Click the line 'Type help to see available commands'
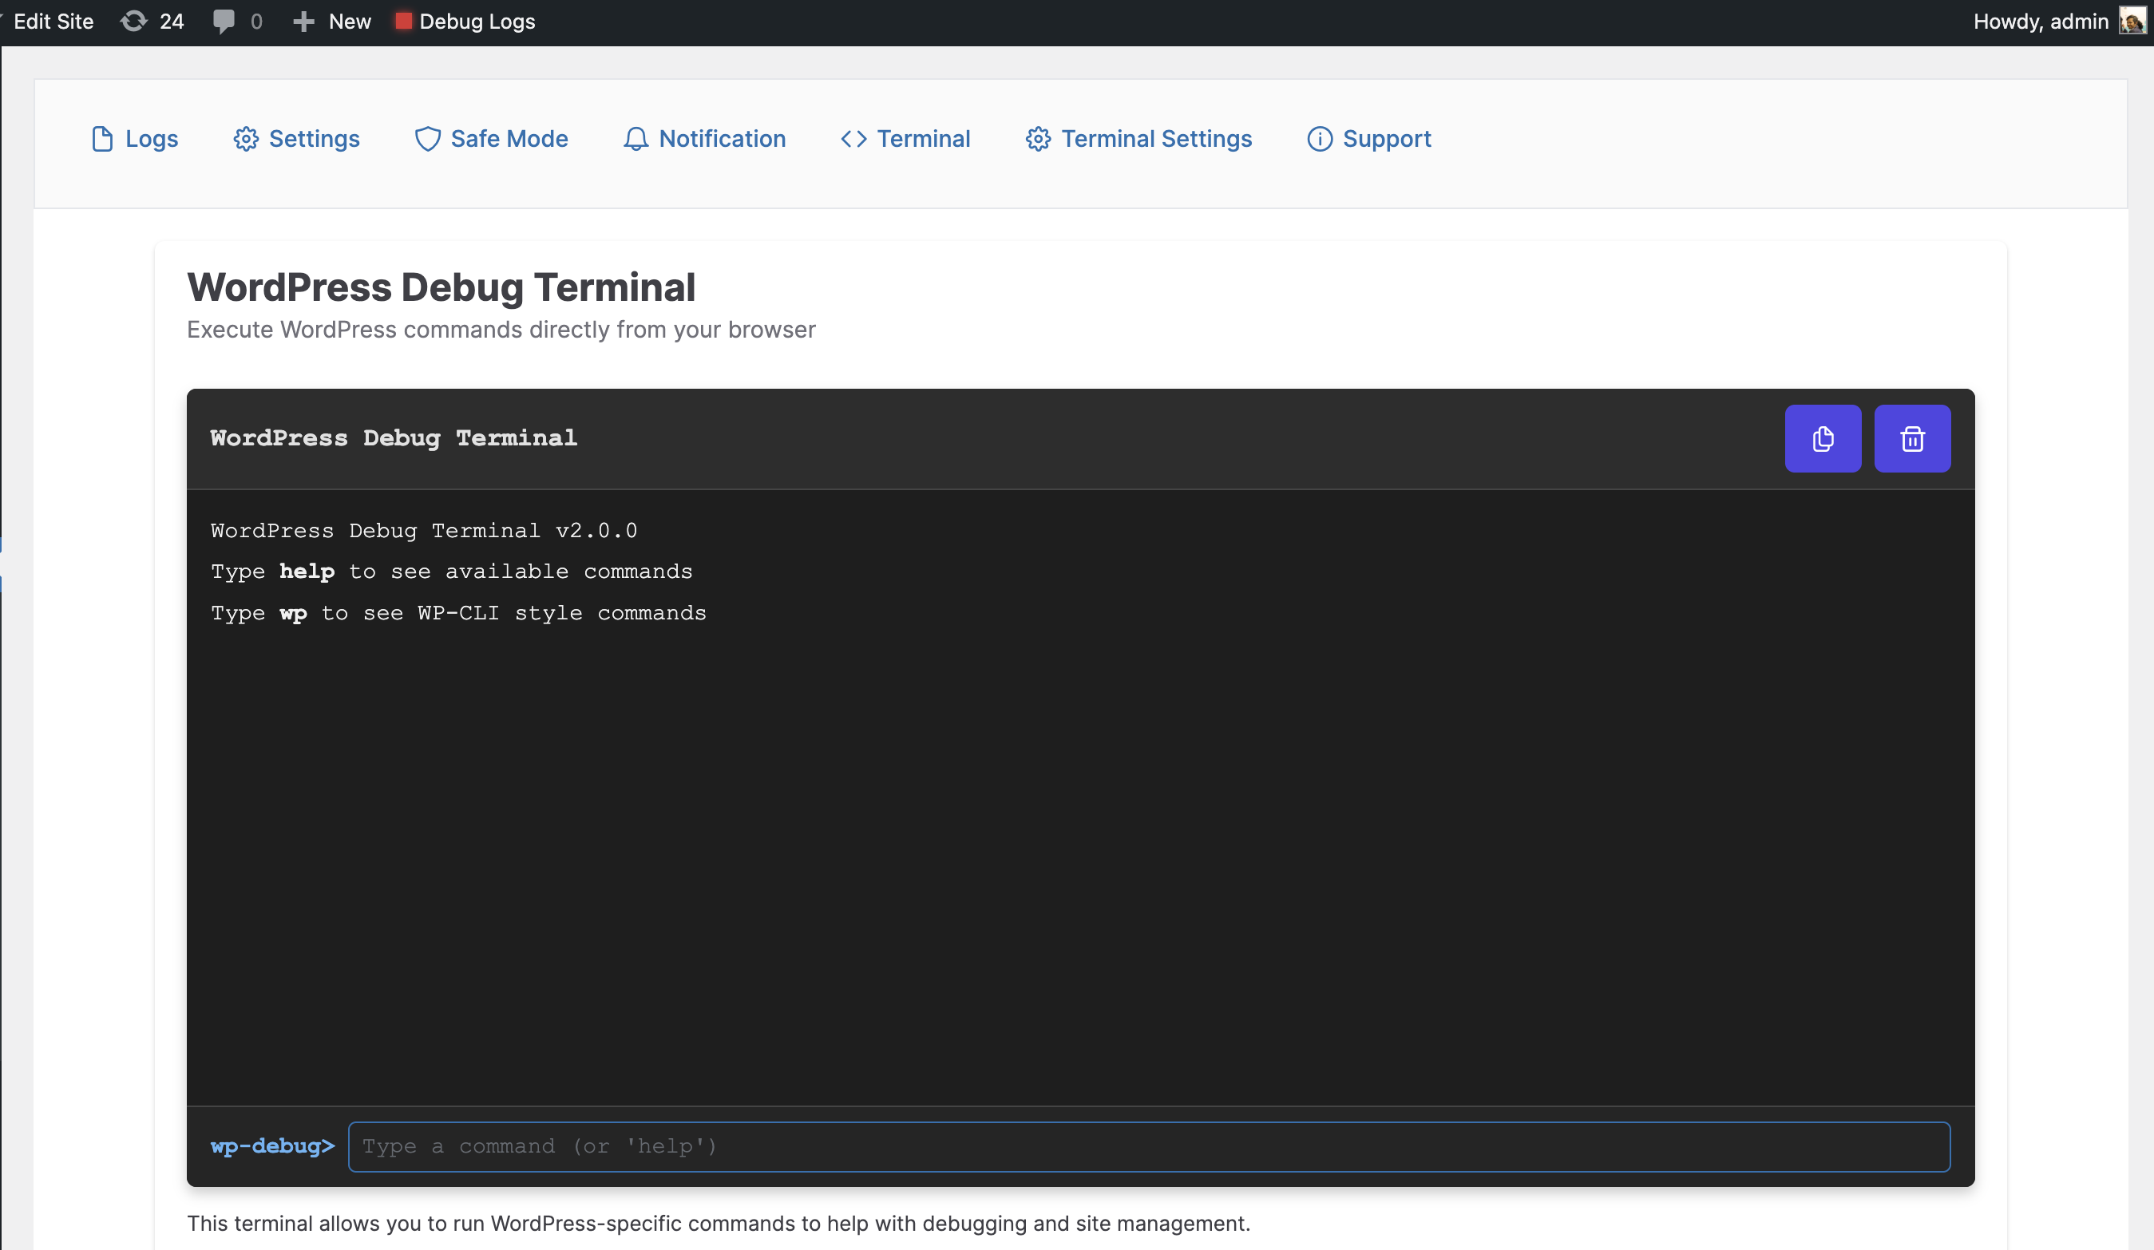This screenshot has height=1250, width=2154. [451, 572]
